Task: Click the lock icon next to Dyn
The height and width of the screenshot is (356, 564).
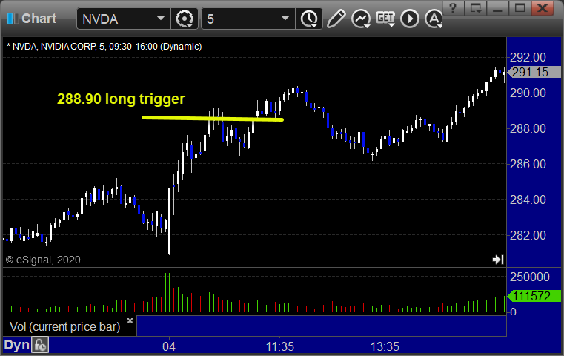Action: (40, 345)
